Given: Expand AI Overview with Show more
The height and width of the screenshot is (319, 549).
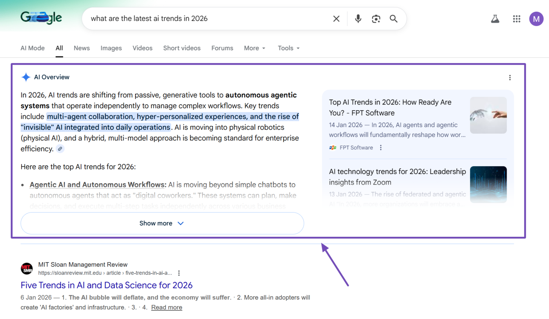Looking at the screenshot, I should 162,223.
